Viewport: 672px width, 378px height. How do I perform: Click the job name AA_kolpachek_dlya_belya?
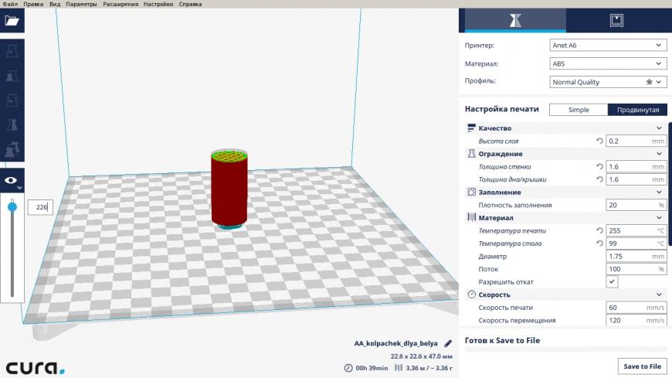(x=395, y=343)
